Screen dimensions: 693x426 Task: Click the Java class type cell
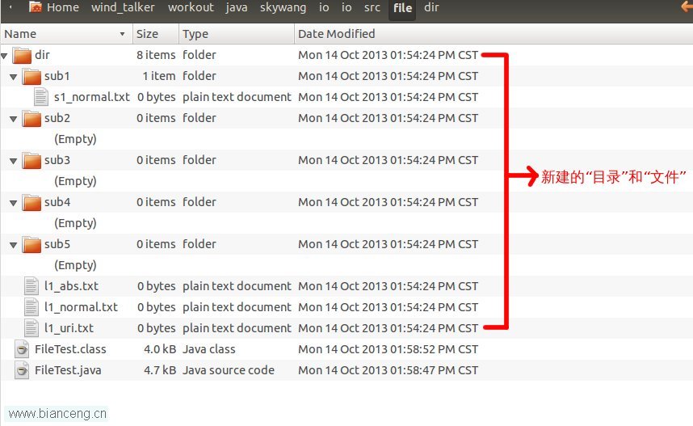click(x=209, y=349)
